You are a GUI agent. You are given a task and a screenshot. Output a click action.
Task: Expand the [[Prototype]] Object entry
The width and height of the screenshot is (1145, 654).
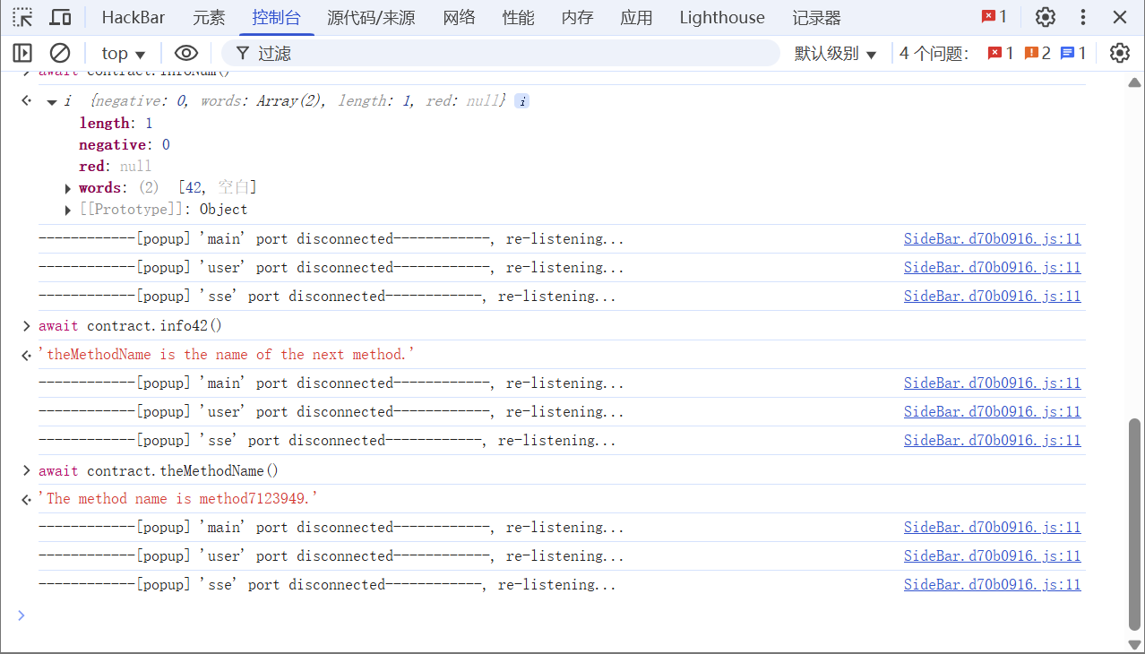tap(68, 210)
